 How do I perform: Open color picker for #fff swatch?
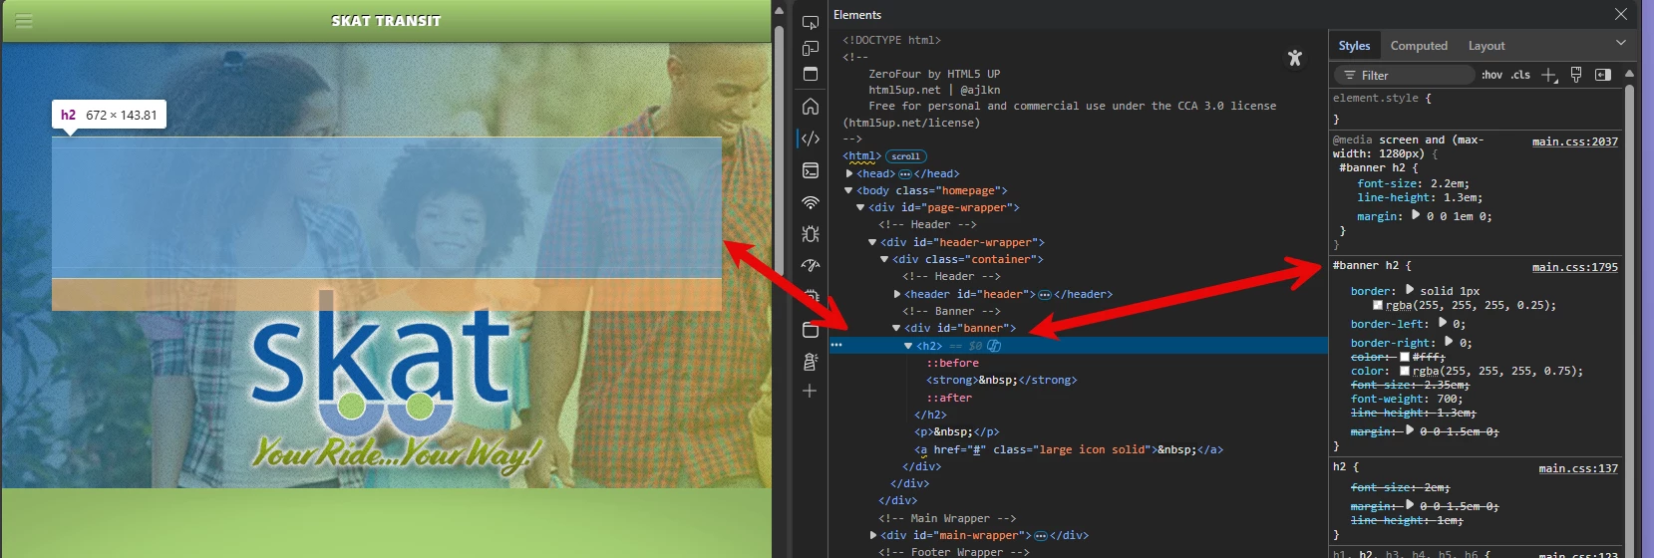[1405, 357]
